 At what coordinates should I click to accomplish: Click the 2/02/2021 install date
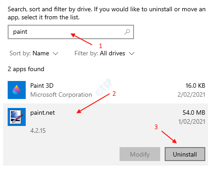pos(191,94)
